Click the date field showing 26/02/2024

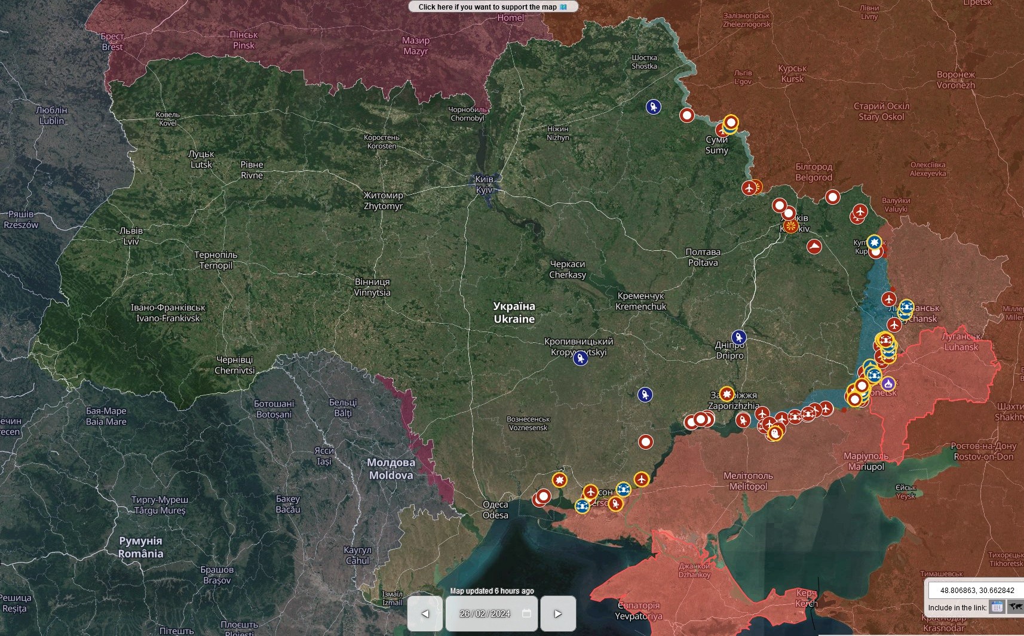485,613
